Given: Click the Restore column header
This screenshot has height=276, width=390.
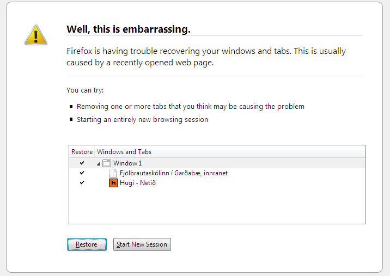Looking at the screenshot, I should tap(82, 152).
